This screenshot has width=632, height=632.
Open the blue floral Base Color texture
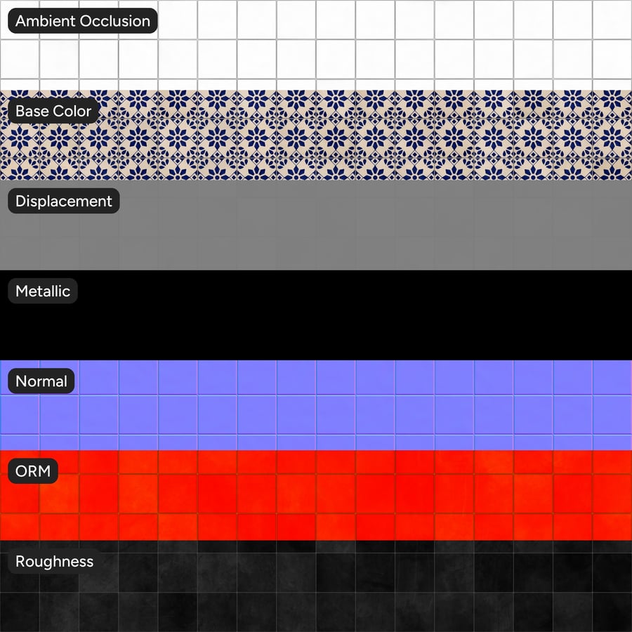click(x=316, y=135)
